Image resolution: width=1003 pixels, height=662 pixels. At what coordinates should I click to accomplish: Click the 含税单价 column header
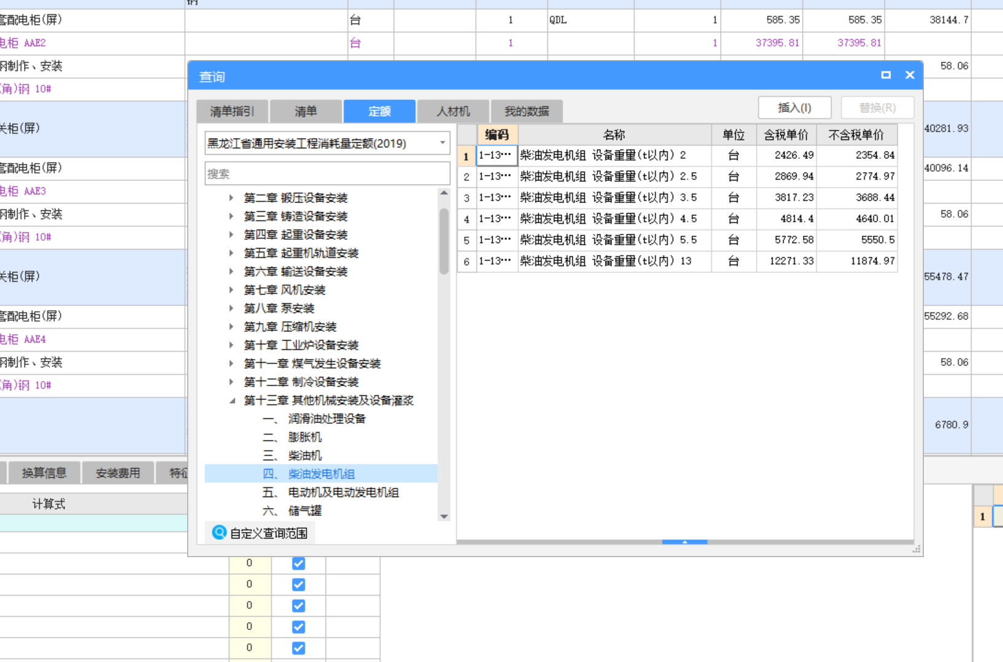[786, 134]
